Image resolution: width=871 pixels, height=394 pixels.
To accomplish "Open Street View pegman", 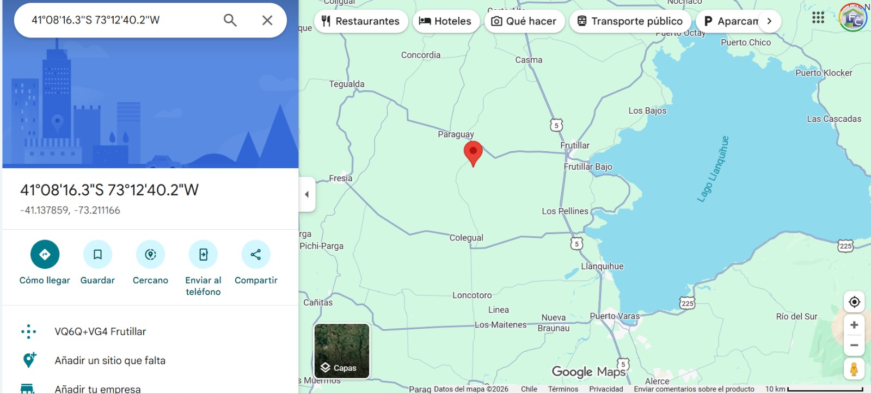I will click(x=854, y=368).
